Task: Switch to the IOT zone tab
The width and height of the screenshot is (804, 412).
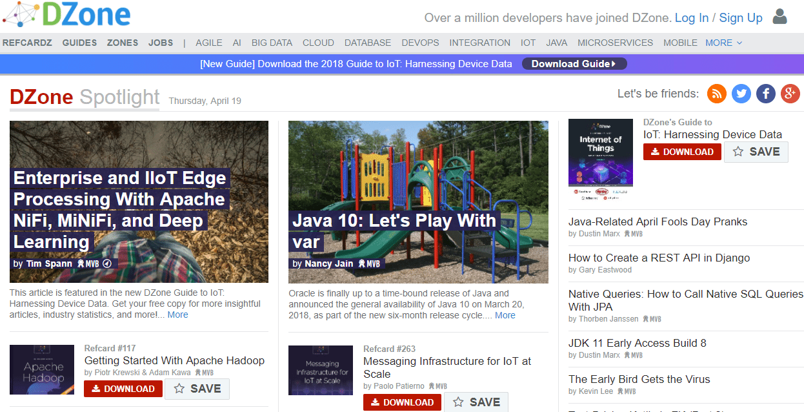Action: (x=528, y=43)
